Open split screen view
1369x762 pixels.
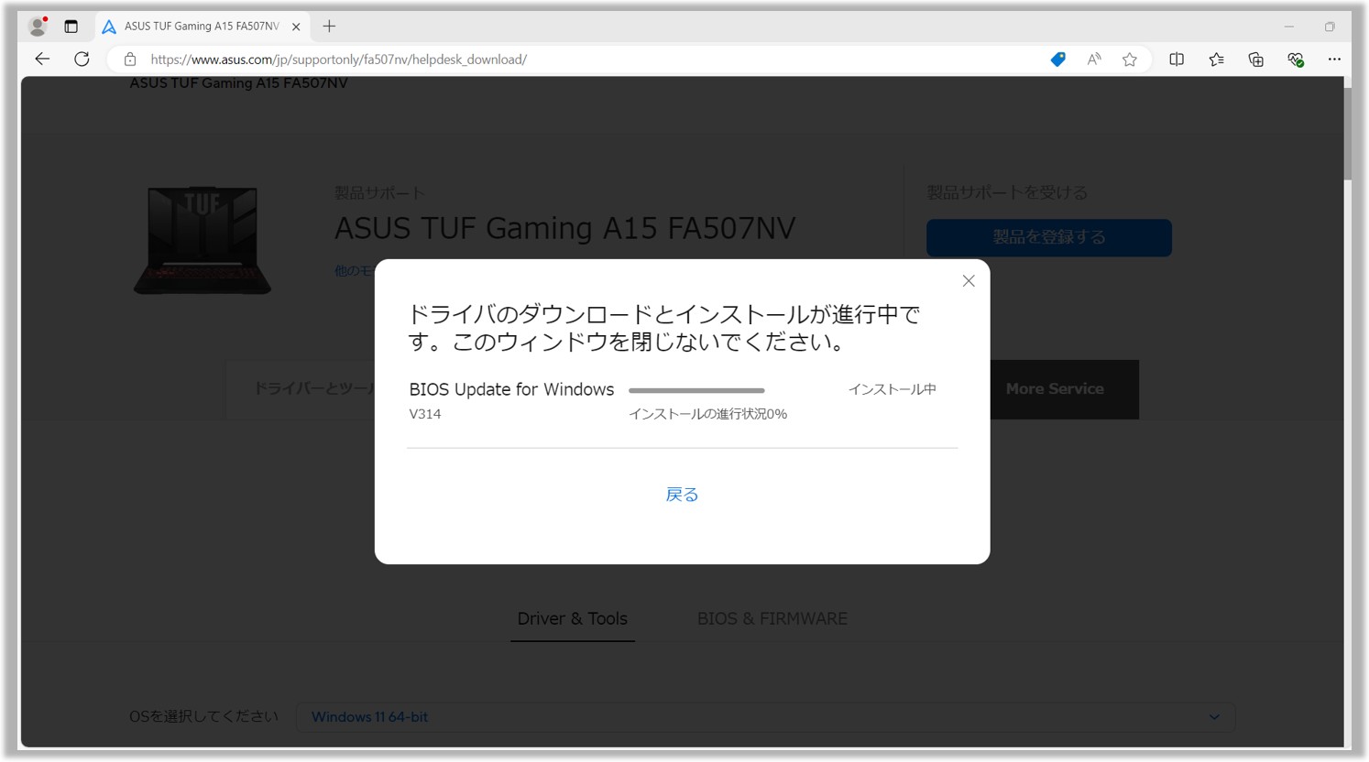click(1177, 60)
